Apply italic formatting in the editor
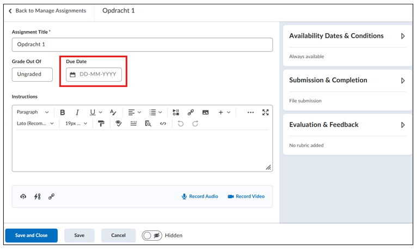Image resolution: width=417 pixels, height=251 pixels. [x=77, y=113]
